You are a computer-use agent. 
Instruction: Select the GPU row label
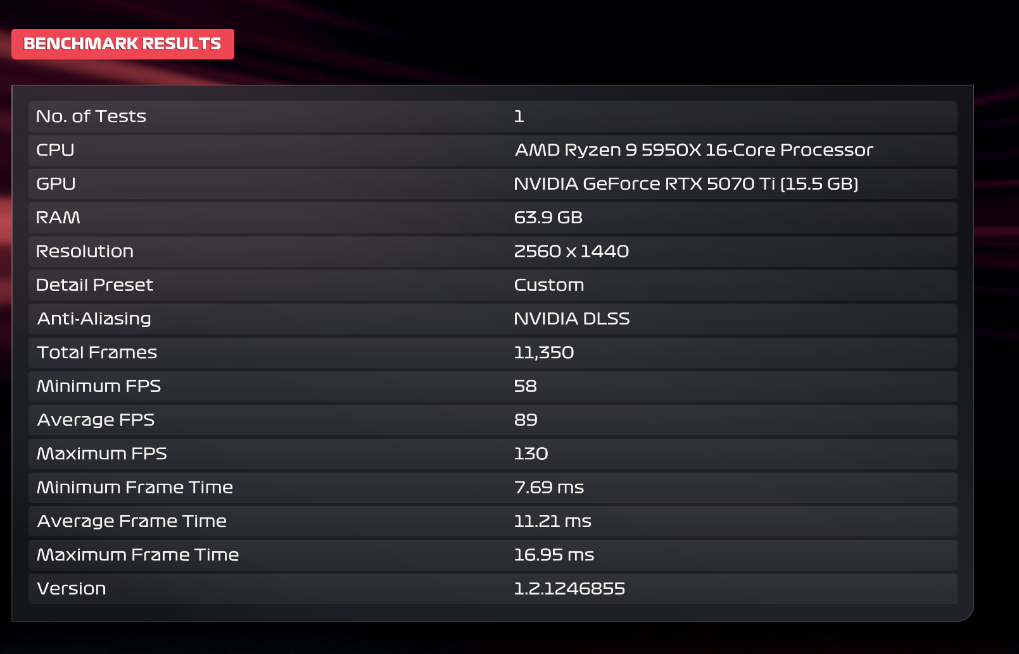(x=56, y=183)
